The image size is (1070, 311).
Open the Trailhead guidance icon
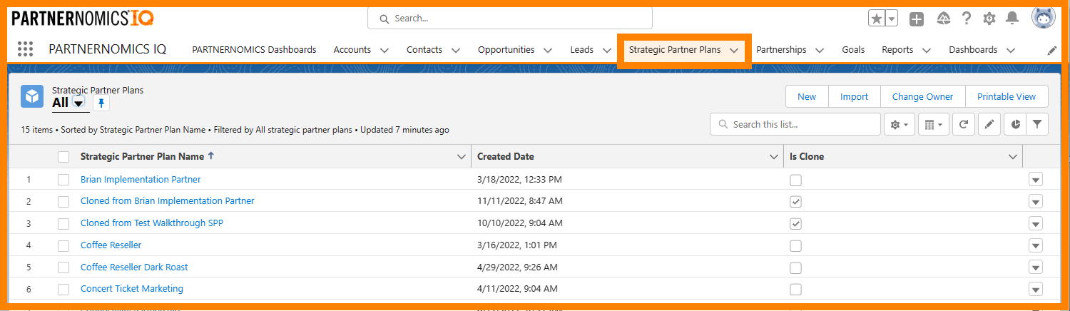pos(944,19)
